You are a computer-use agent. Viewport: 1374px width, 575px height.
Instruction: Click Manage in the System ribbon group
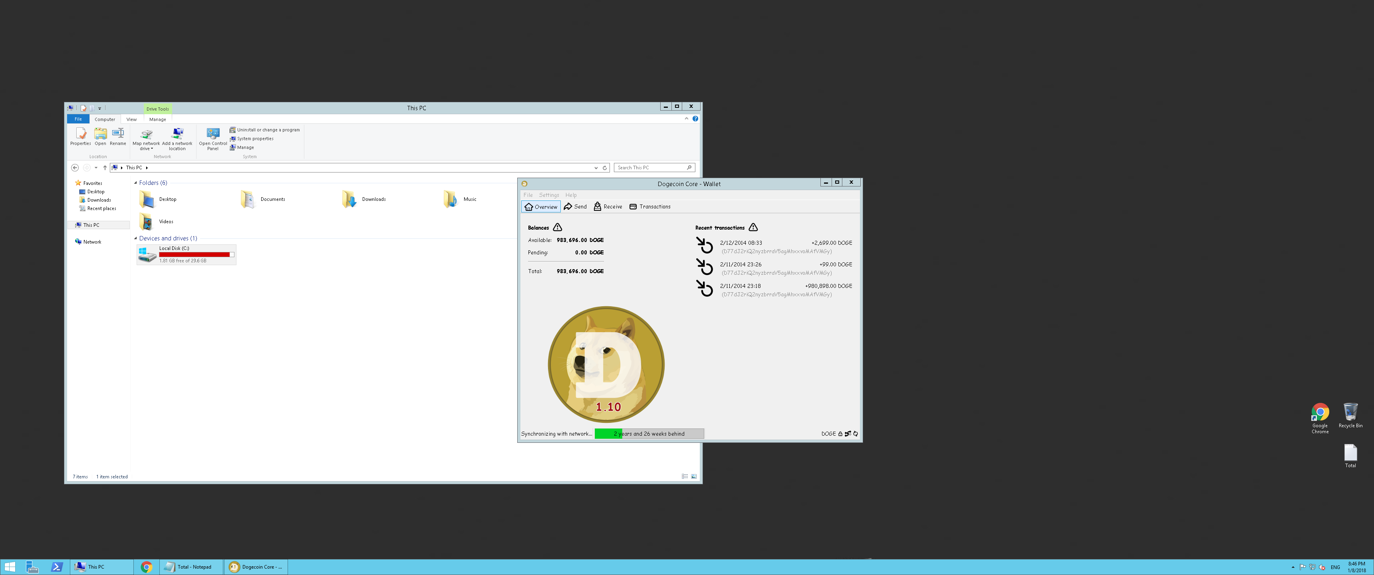click(x=242, y=148)
